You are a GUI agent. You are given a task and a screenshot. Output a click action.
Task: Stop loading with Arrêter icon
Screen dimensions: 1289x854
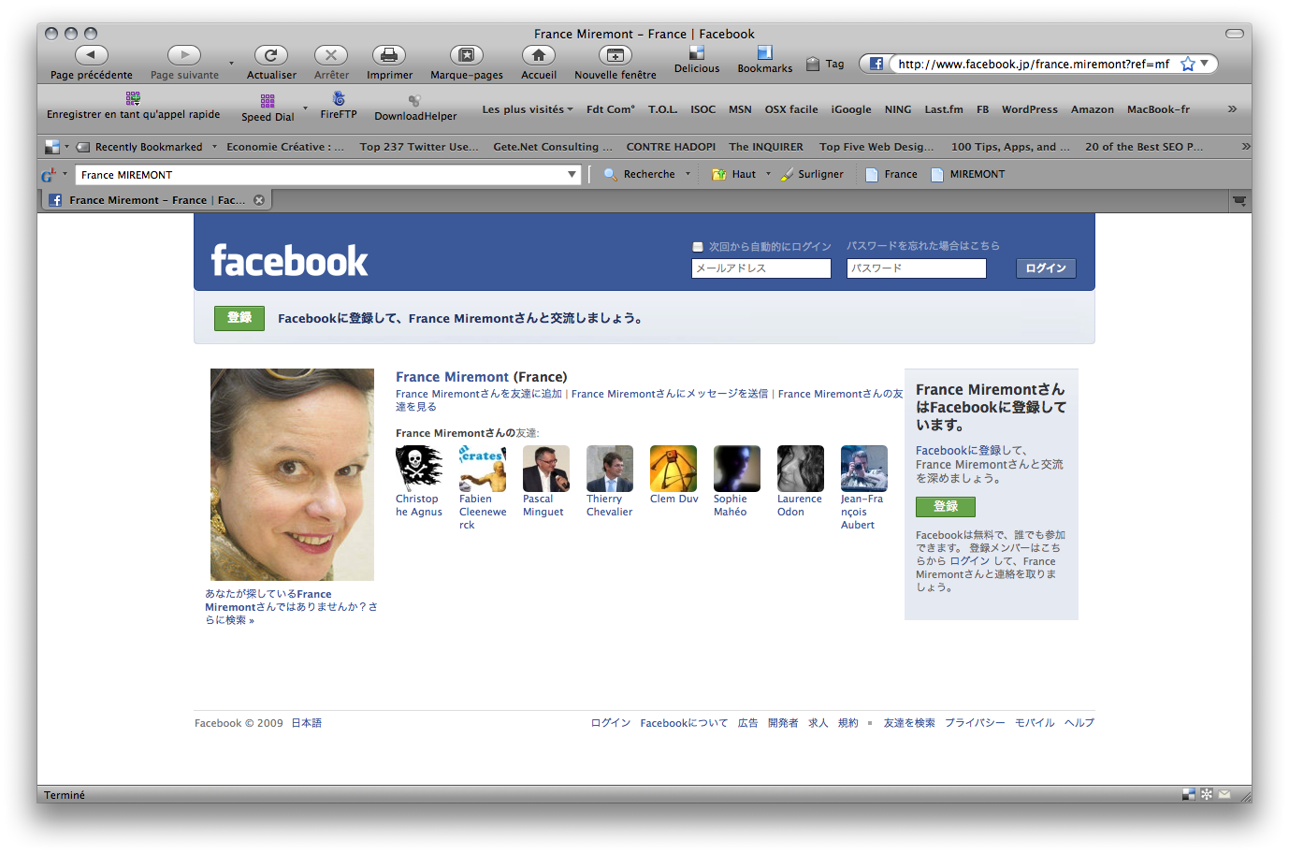(331, 55)
